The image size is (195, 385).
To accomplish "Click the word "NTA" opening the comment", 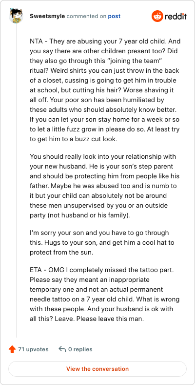I will [x=36, y=41].
